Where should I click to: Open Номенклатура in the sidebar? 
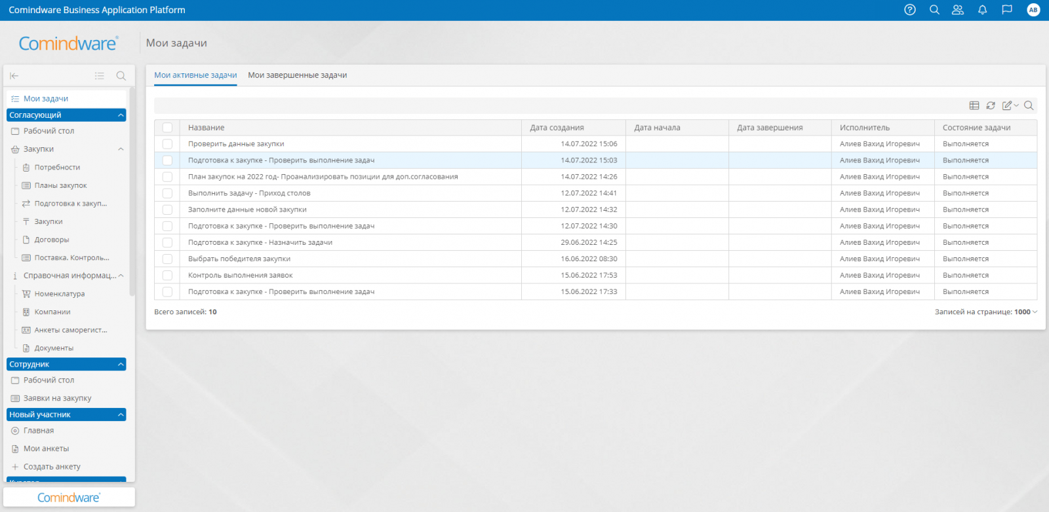(x=60, y=294)
